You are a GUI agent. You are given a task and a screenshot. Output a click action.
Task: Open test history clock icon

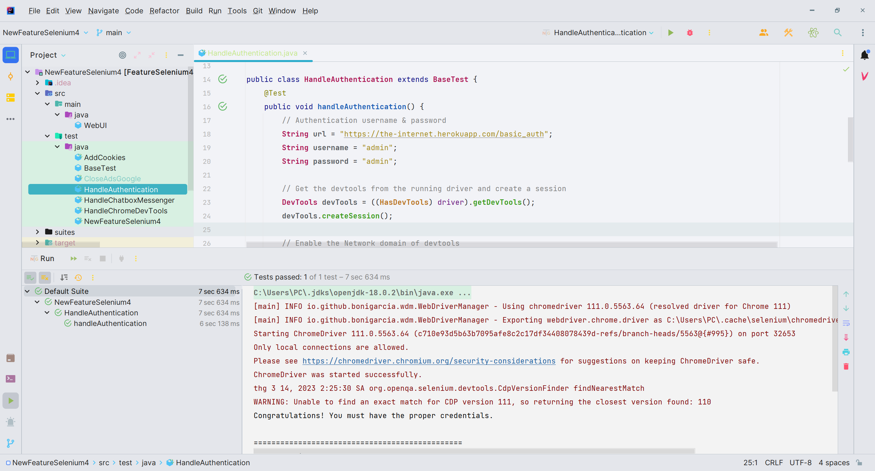(78, 277)
